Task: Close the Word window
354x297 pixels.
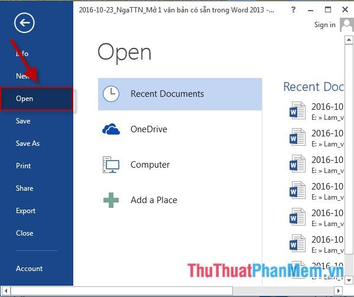Action: click(x=345, y=9)
